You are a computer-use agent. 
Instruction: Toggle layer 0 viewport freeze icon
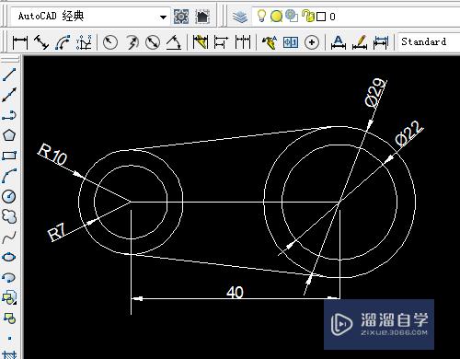point(292,16)
